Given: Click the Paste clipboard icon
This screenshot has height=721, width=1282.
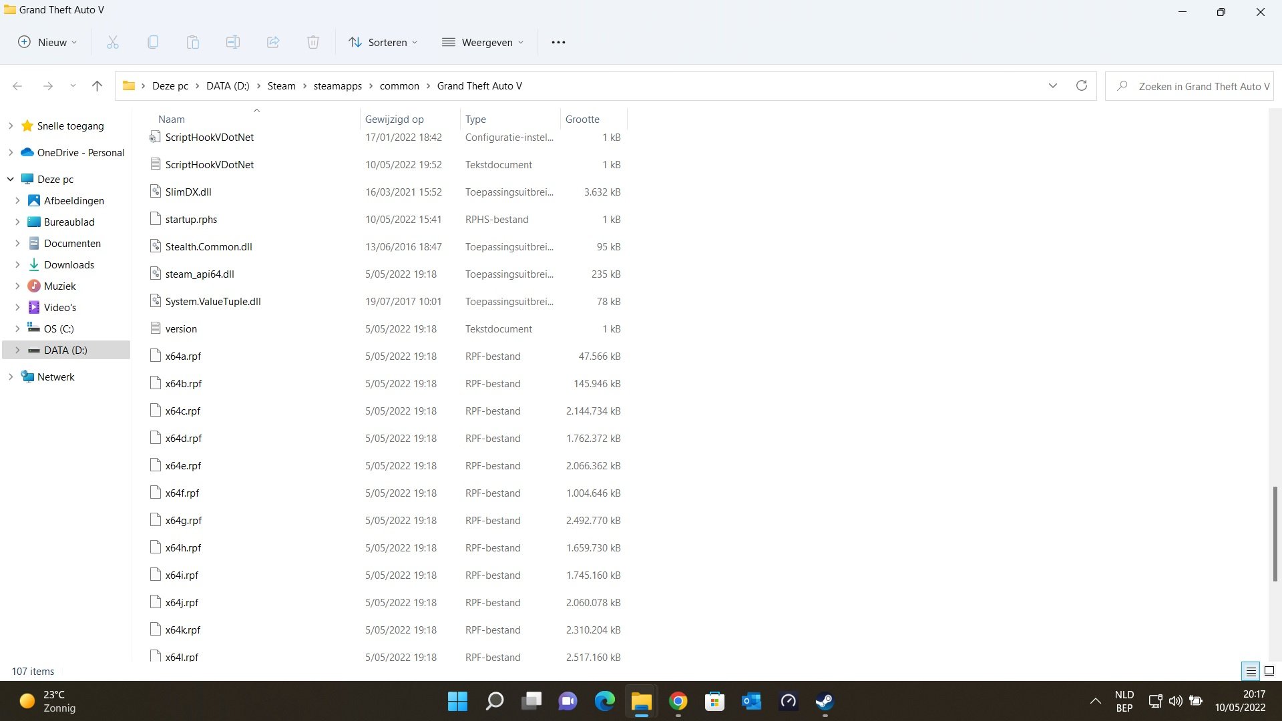Looking at the screenshot, I should click(192, 43).
